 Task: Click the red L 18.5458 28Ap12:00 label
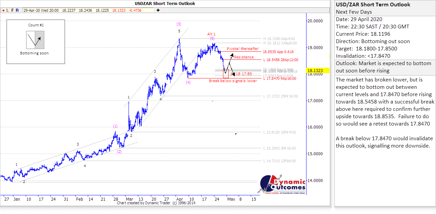[280, 60]
